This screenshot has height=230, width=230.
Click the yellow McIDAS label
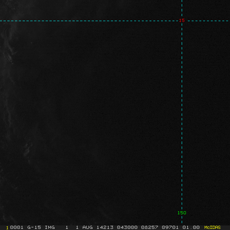[212, 227]
